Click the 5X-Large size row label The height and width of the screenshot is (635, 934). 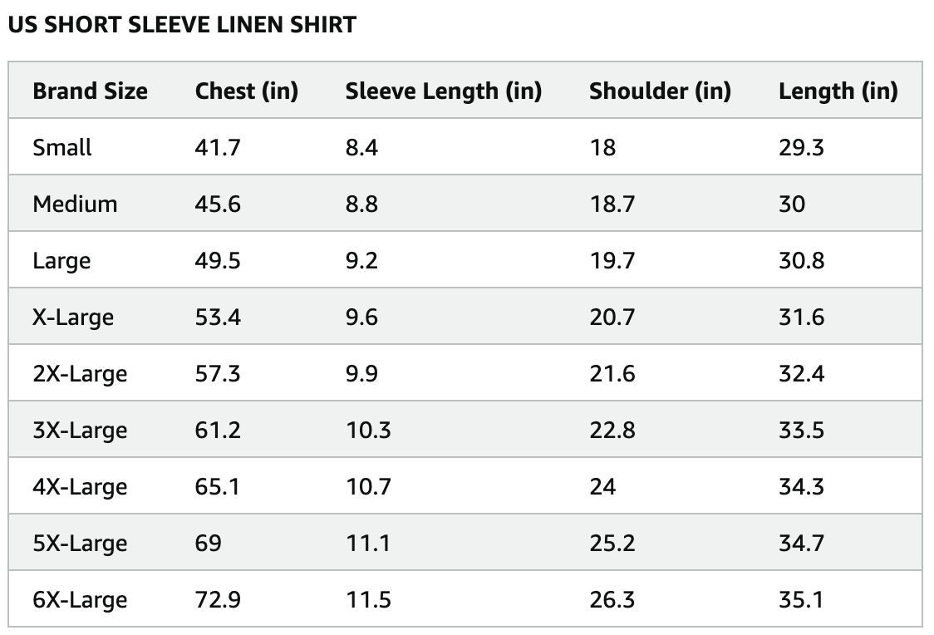click(80, 543)
